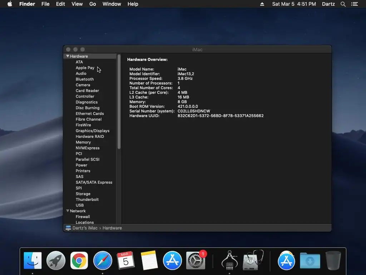Open the Edit menu
The image size is (366, 275).
tap(60, 4)
